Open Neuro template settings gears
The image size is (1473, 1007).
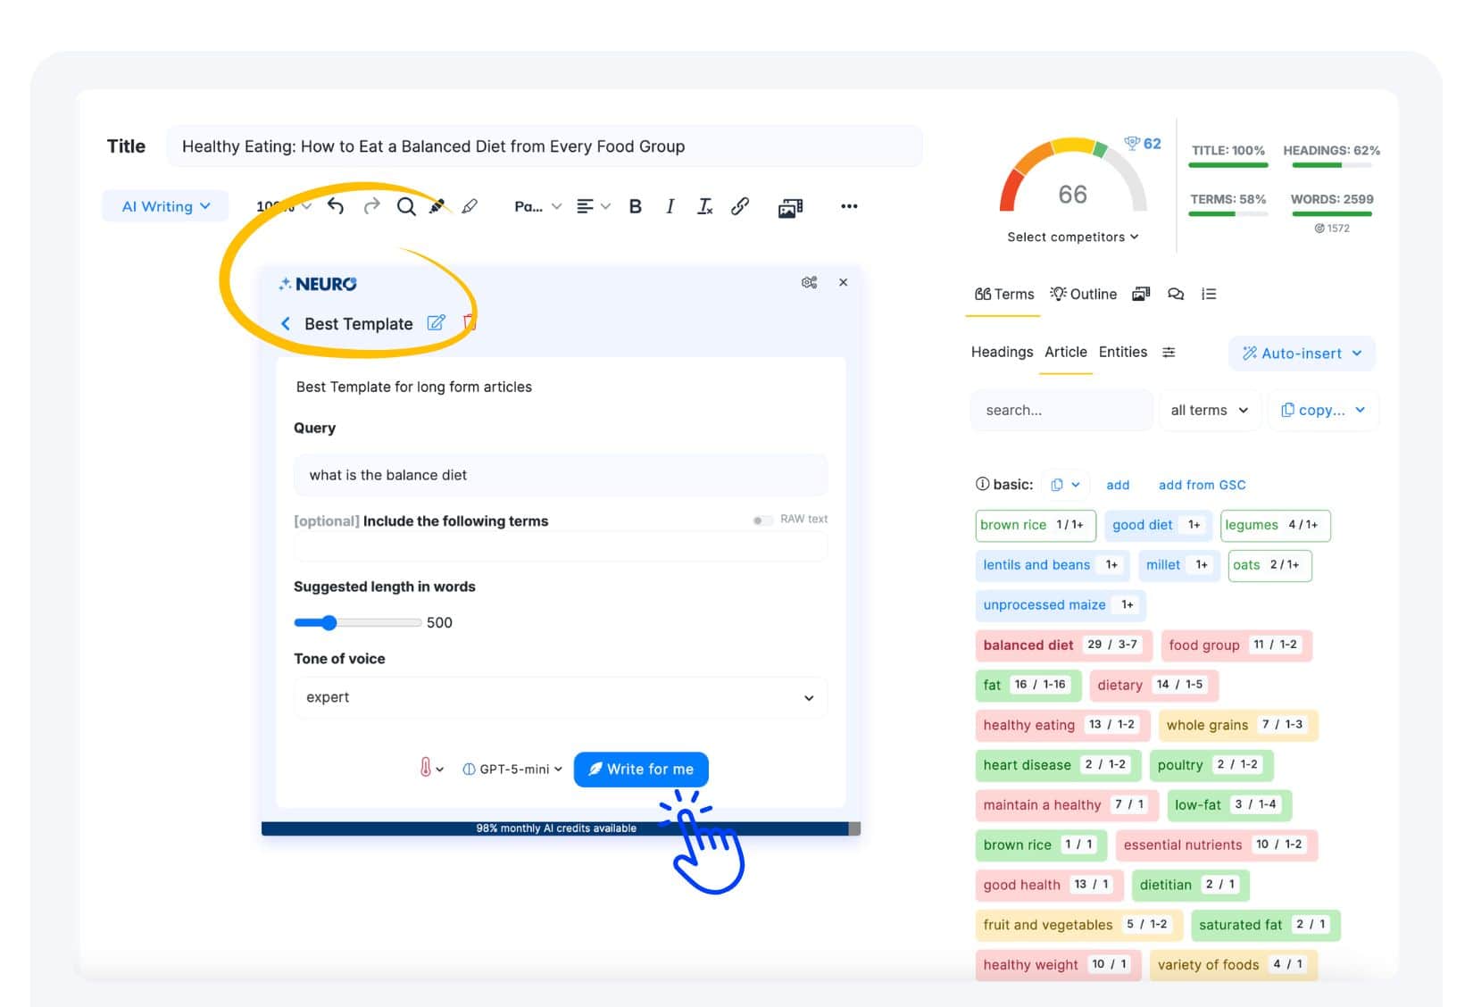(809, 282)
